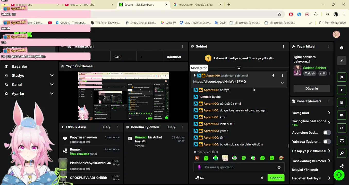Click Rumuxii username in chat

click(205, 97)
